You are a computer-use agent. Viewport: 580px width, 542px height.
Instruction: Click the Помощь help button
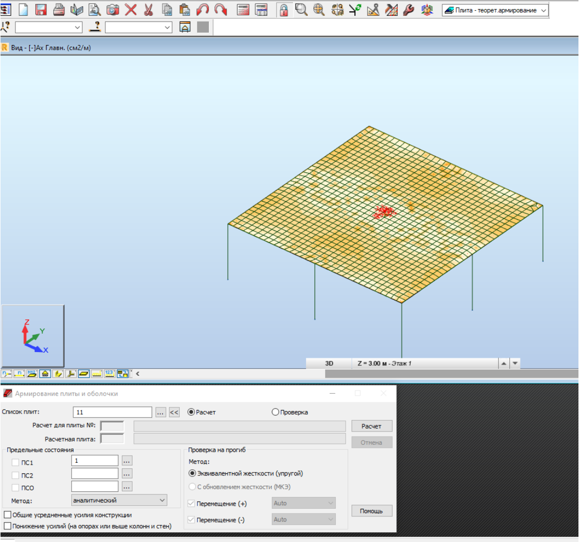click(x=372, y=511)
